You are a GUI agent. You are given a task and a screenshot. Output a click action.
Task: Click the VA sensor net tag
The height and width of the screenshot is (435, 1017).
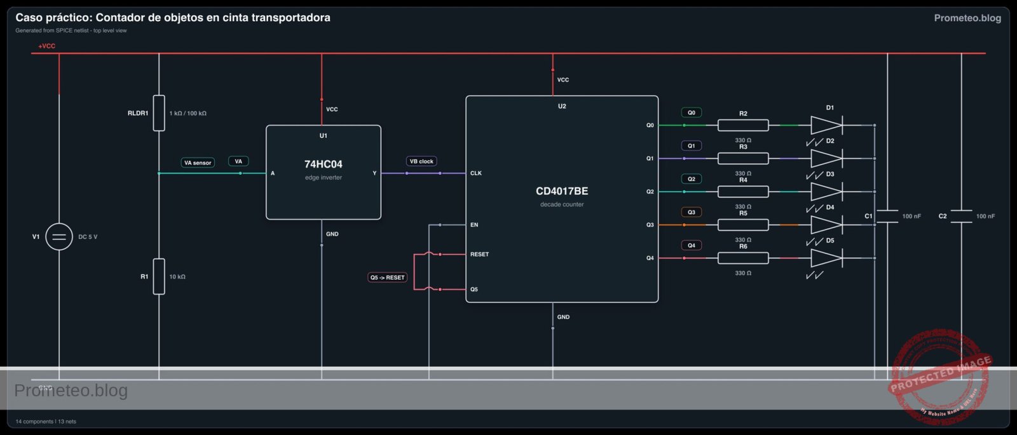198,163
